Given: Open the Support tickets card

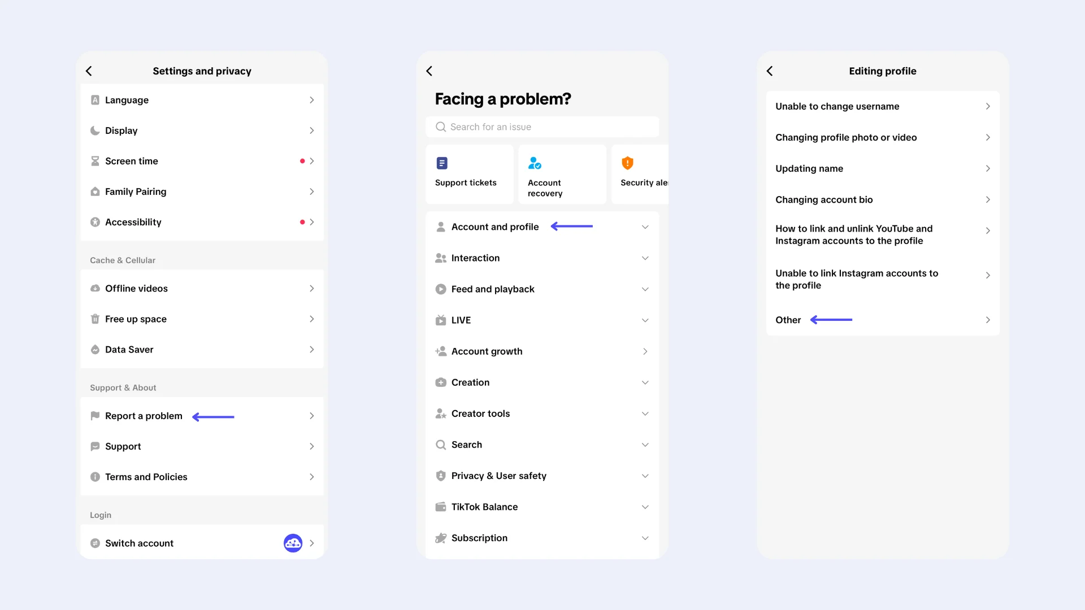Looking at the screenshot, I should (469, 174).
